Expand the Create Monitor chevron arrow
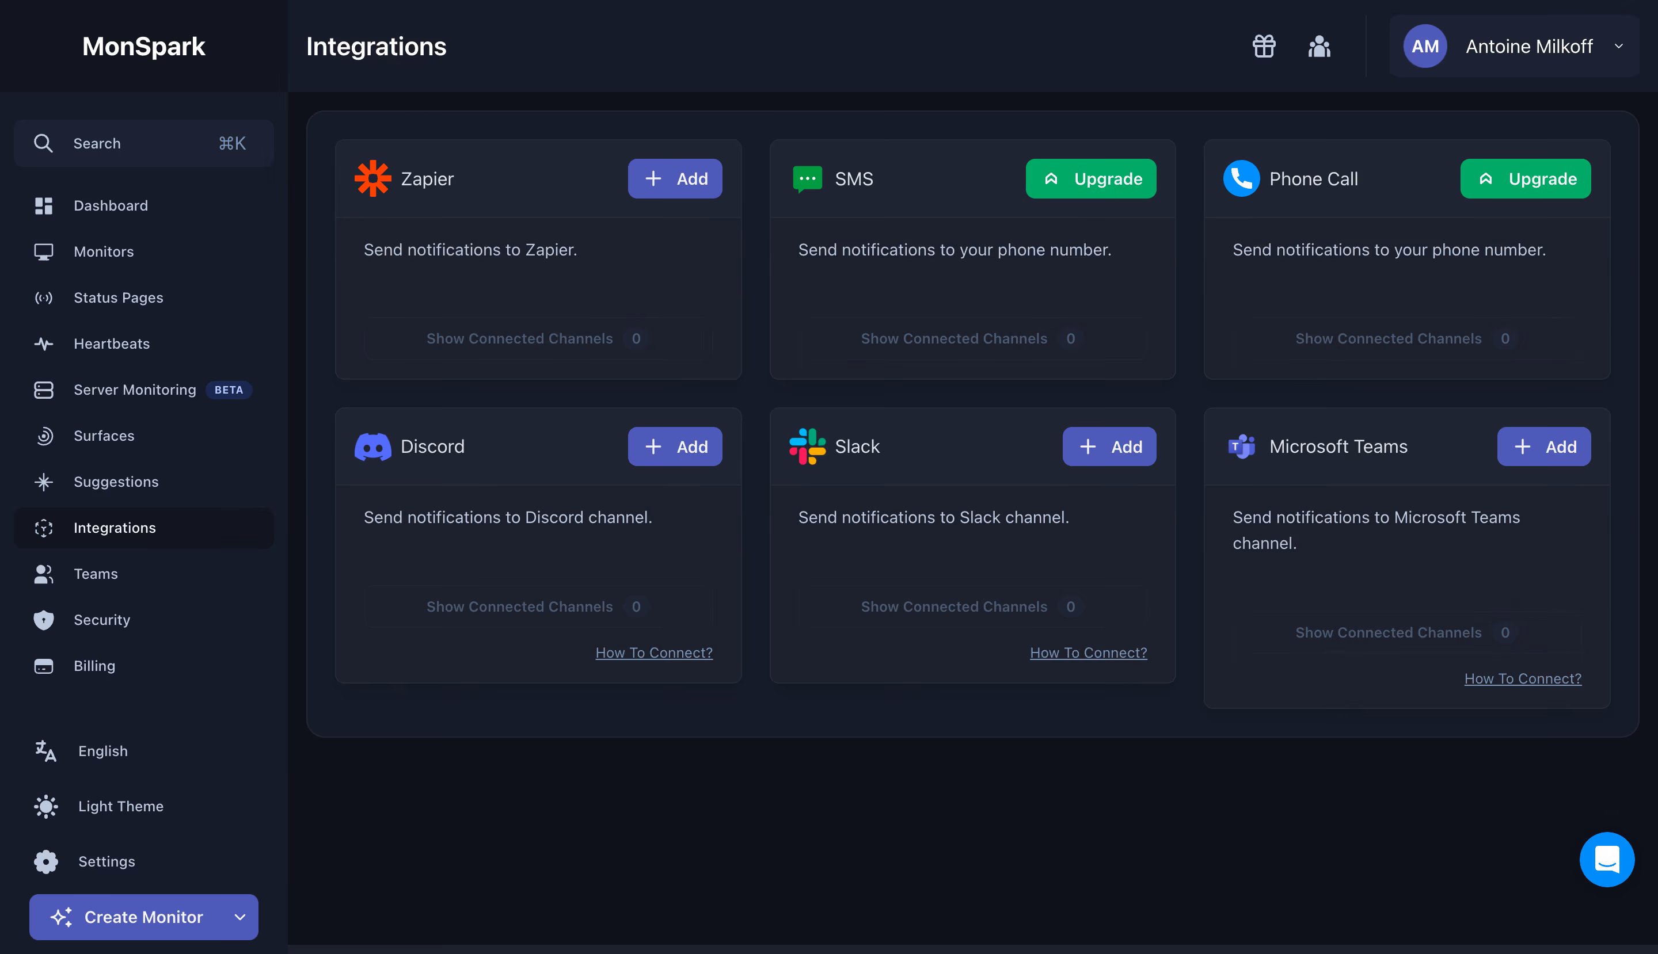The height and width of the screenshot is (954, 1658). [x=240, y=917]
